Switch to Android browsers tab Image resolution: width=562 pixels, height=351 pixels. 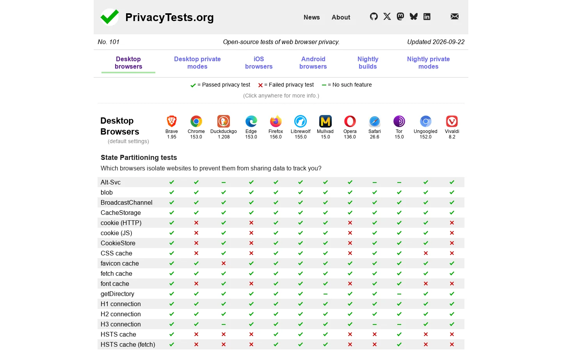click(x=313, y=63)
